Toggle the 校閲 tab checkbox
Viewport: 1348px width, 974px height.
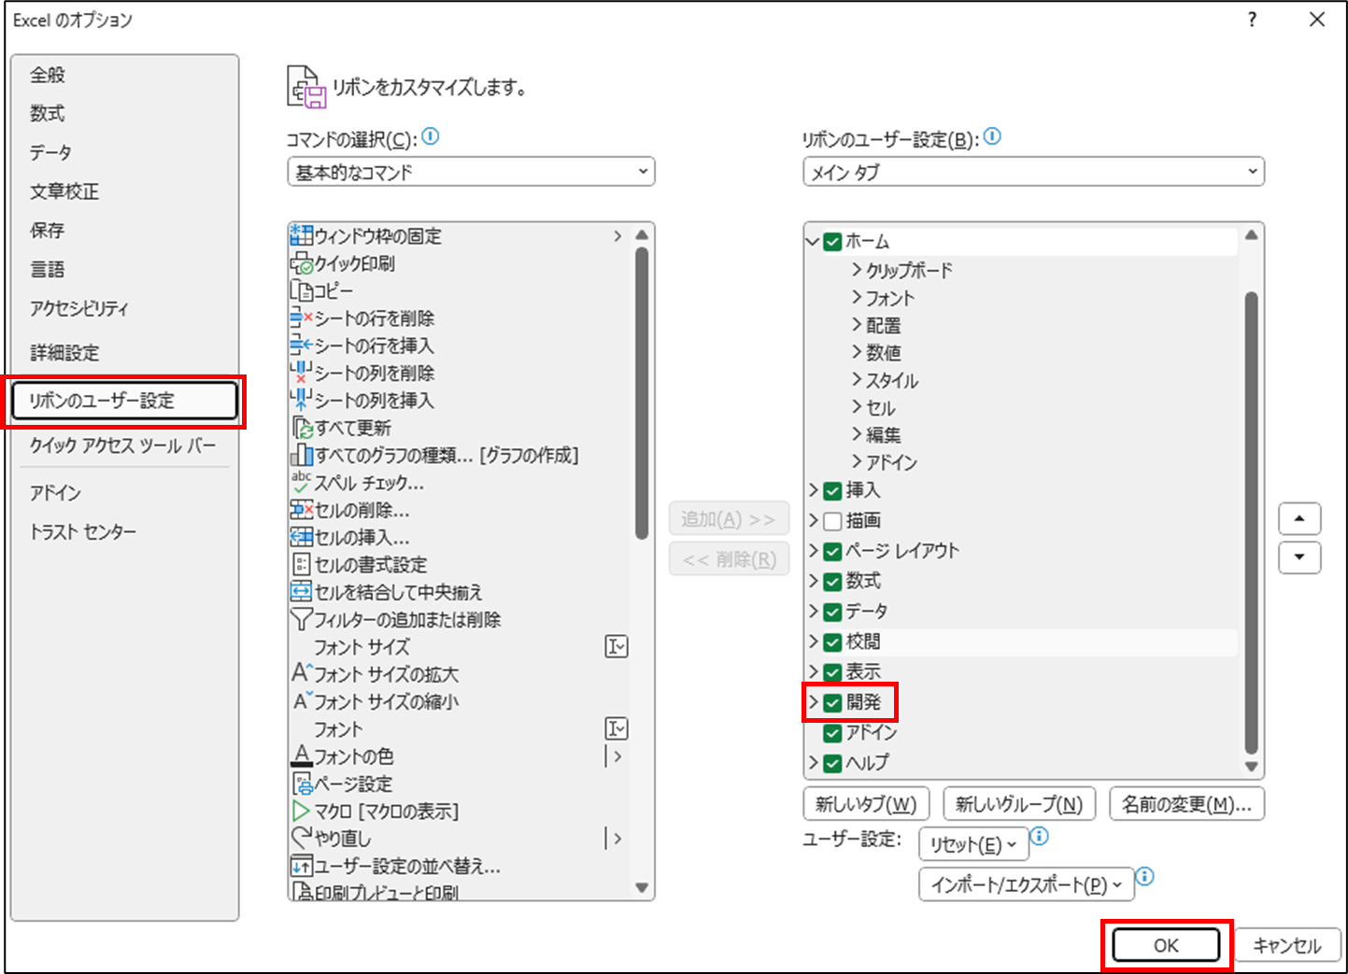tap(832, 642)
